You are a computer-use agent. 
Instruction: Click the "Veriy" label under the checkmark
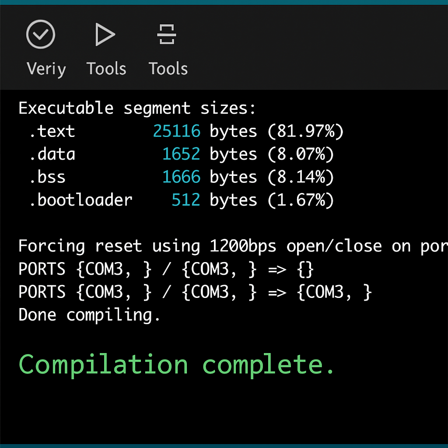pos(46,69)
